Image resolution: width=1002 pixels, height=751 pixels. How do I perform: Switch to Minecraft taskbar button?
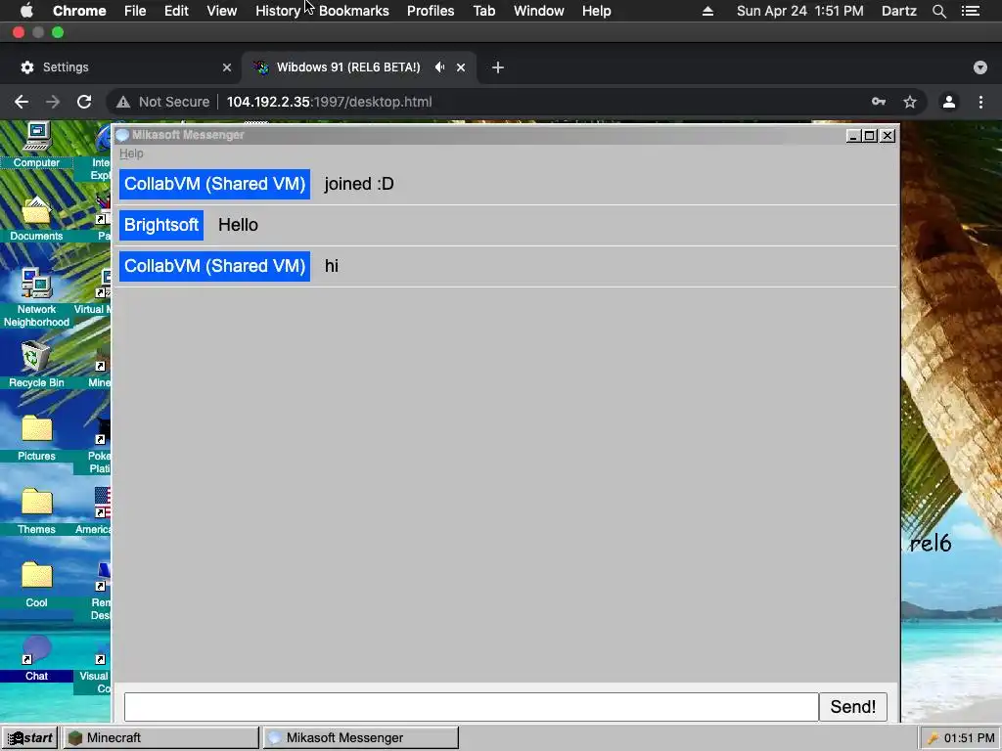click(160, 737)
